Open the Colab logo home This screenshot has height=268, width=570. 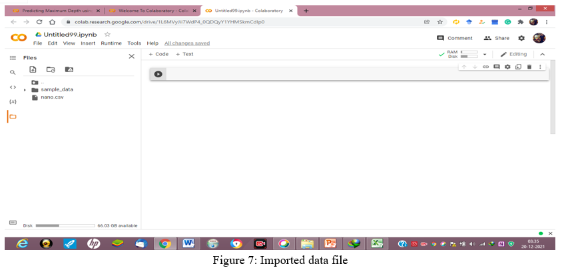19,37
